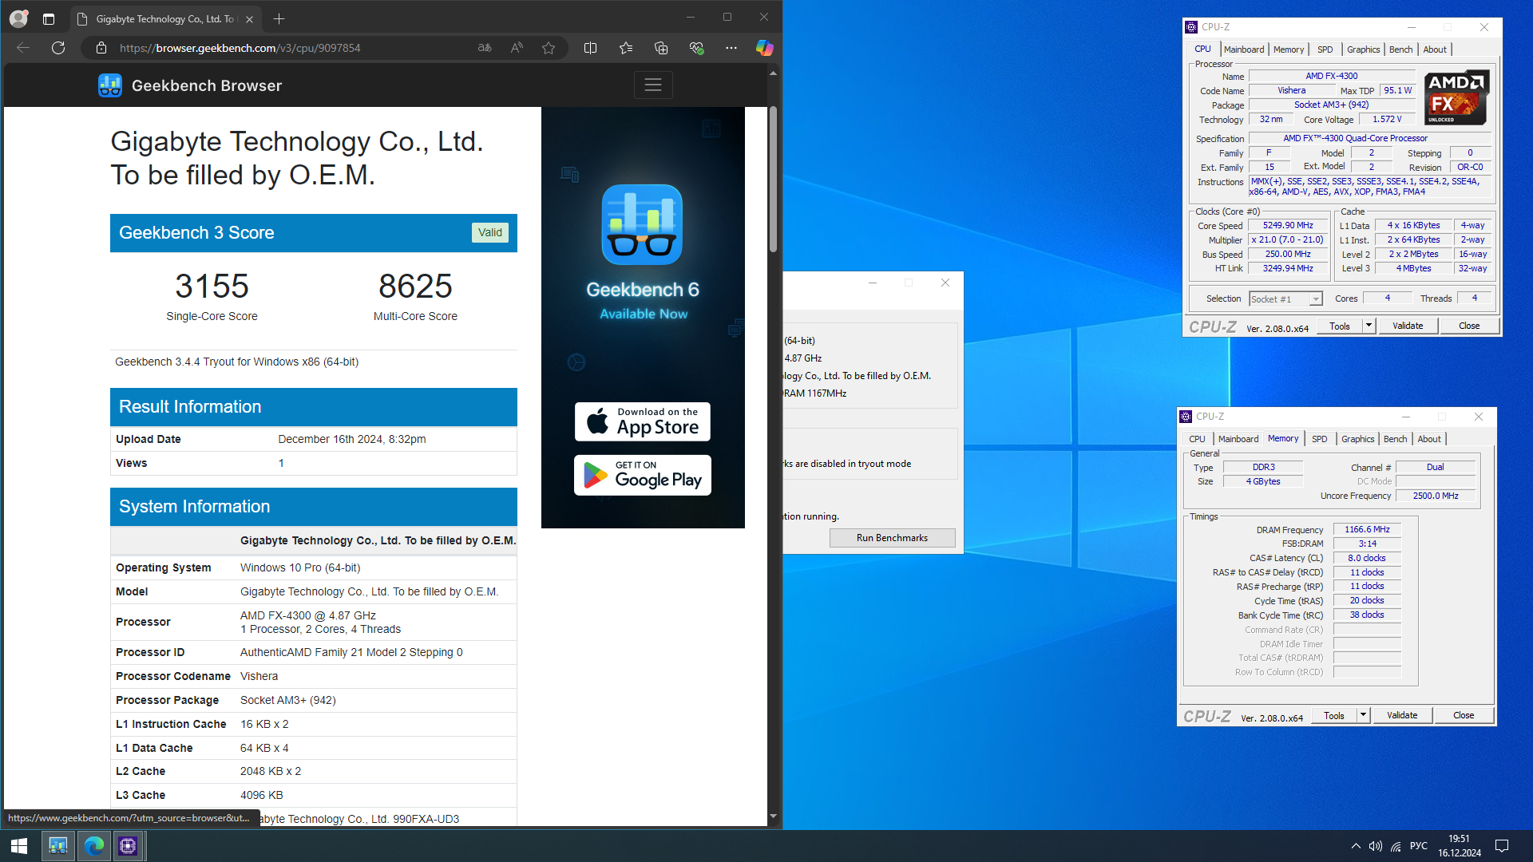Click the translate page icon
The image size is (1533, 862).
click(x=485, y=48)
